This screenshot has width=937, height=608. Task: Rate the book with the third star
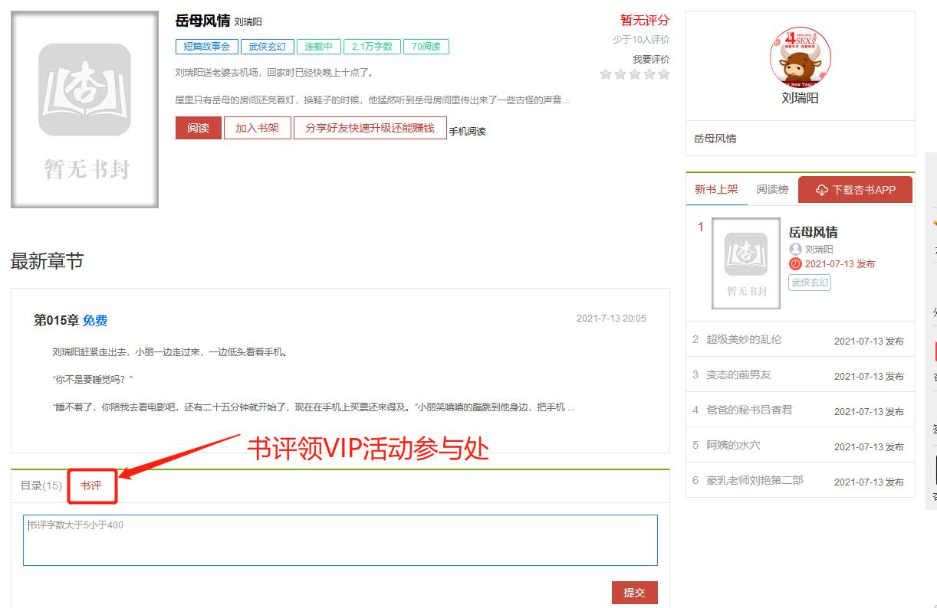coord(635,74)
